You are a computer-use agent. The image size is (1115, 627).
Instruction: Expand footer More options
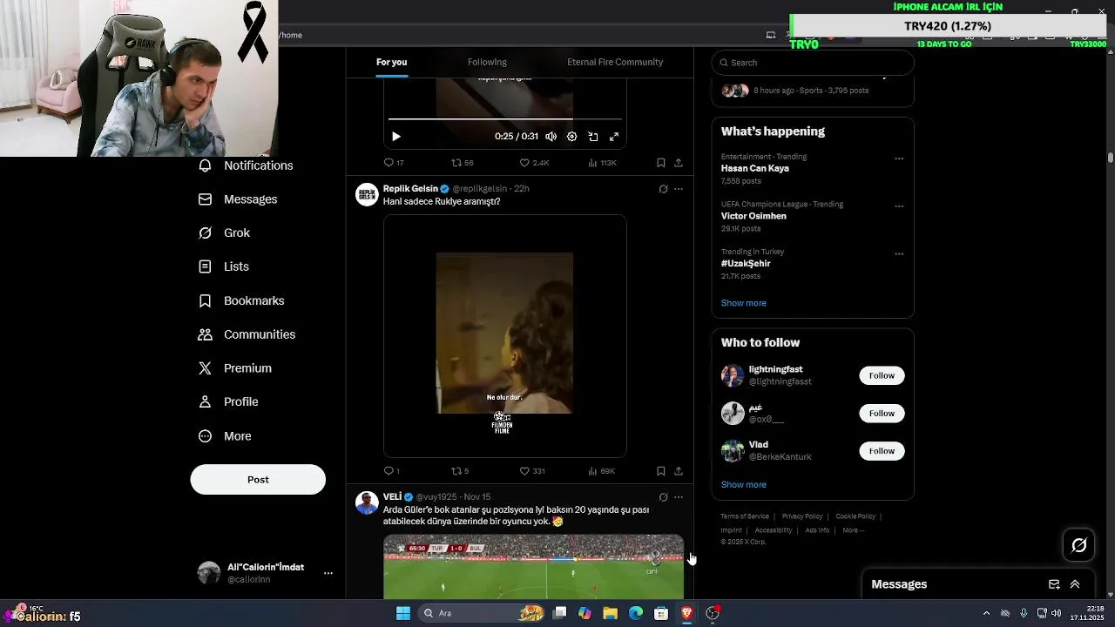tap(853, 530)
